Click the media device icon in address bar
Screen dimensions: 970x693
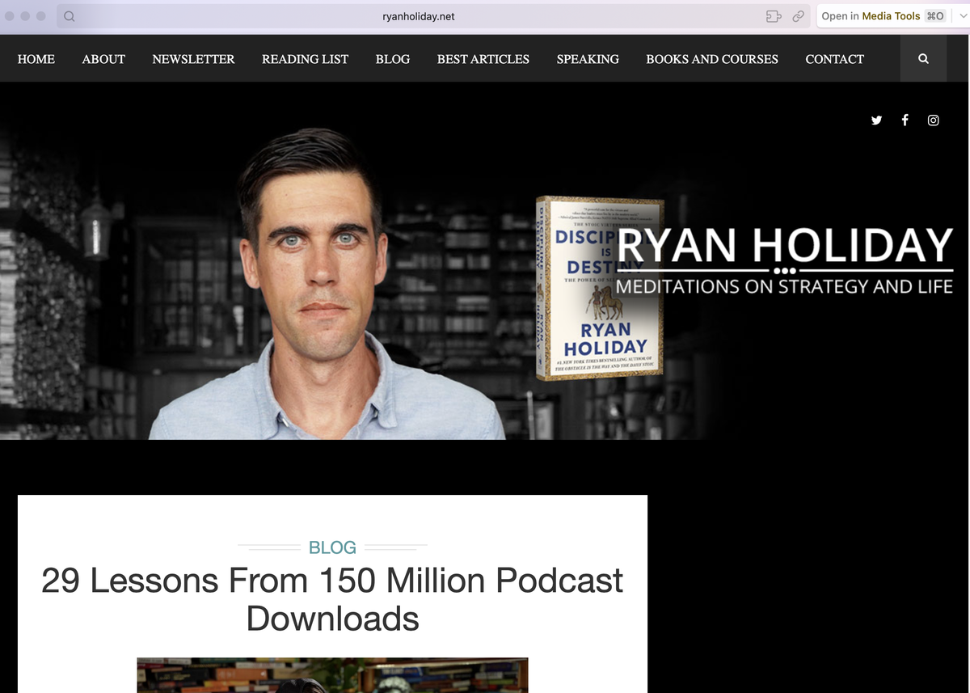774,16
